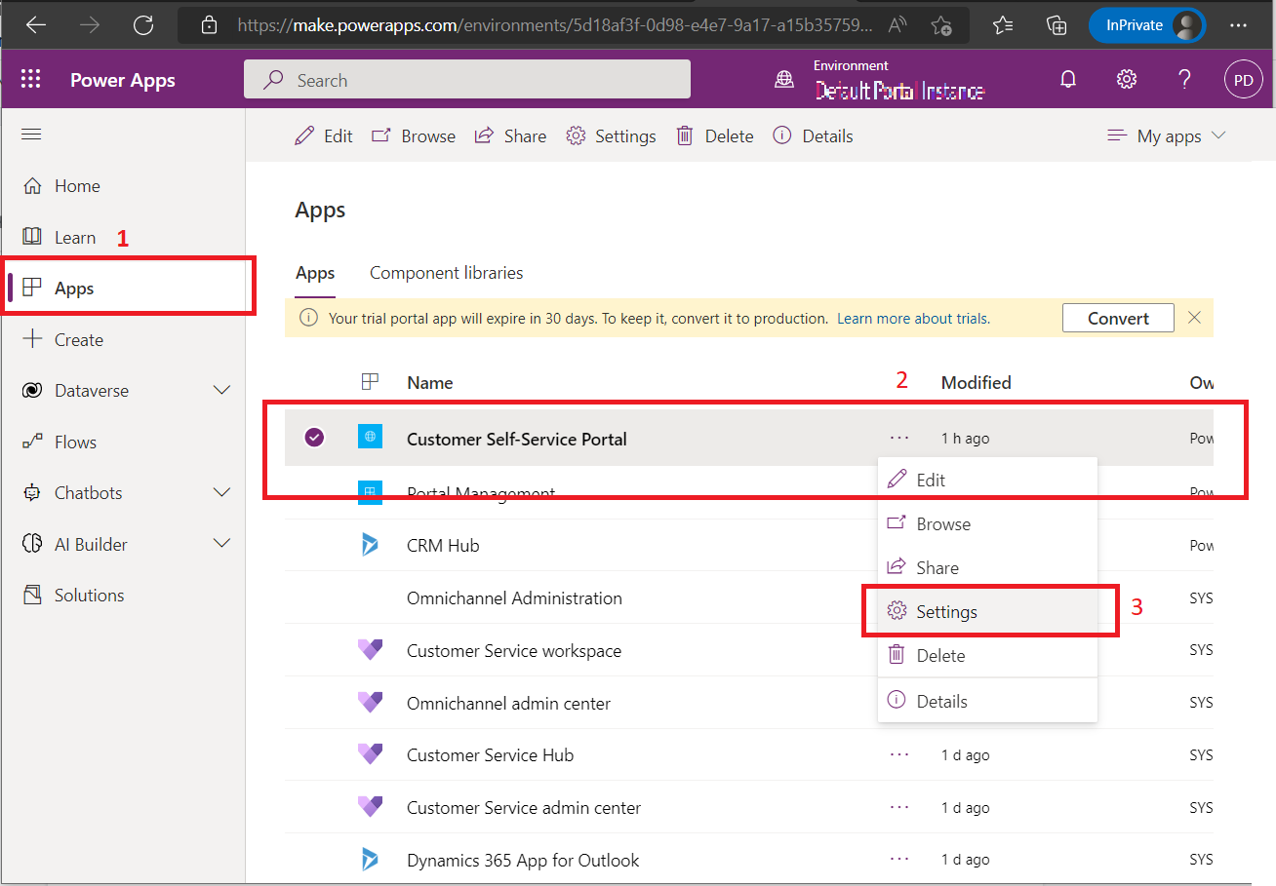Open the CRM Hub app
The width and height of the screenshot is (1276, 886).
[443, 546]
